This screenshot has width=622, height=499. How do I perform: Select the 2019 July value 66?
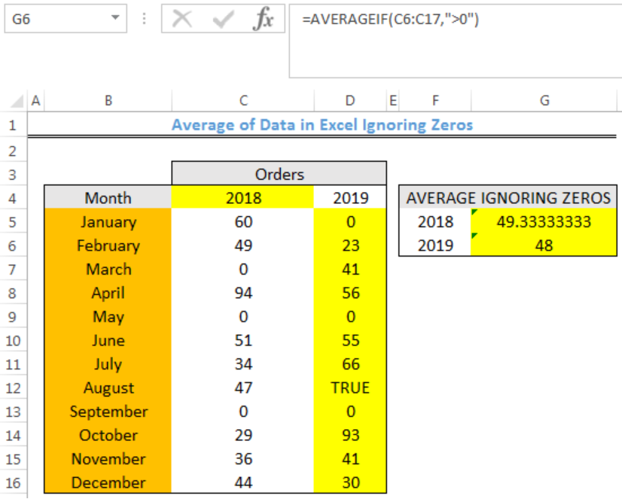[x=350, y=364]
